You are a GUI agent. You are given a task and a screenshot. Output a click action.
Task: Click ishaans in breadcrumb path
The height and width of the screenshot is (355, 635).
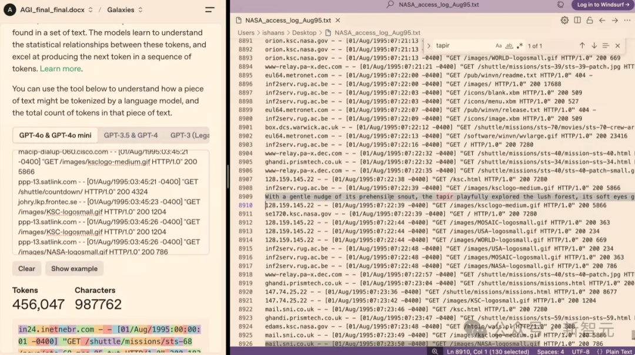tap(273, 33)
